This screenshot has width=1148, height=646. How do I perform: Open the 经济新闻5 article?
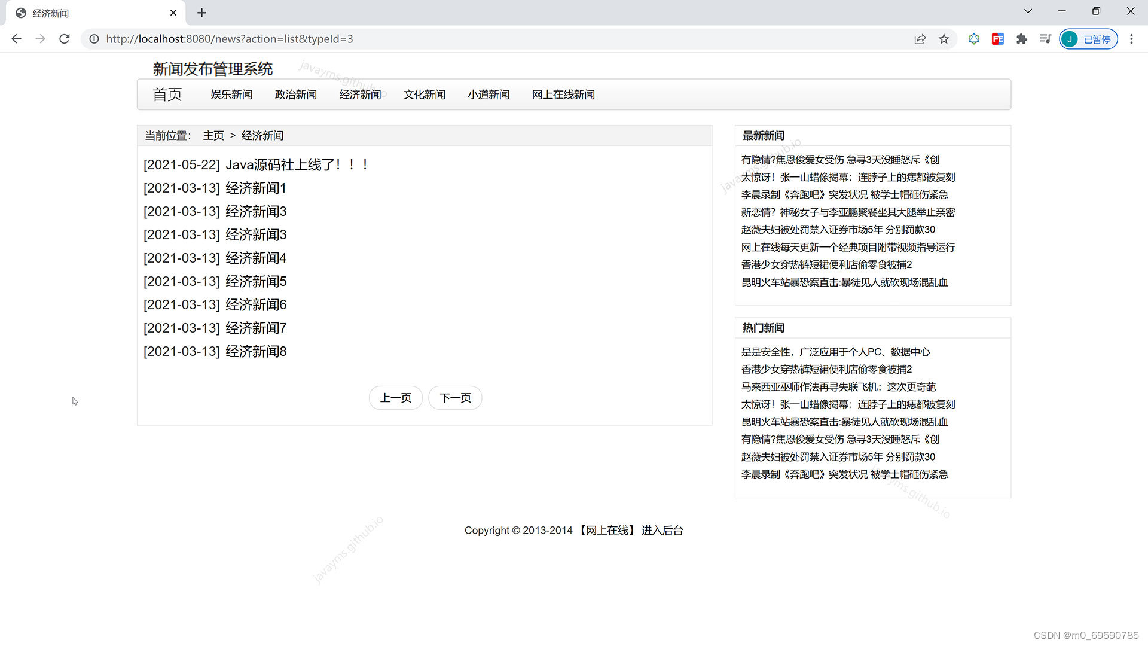pyautogui.click(x=256, y=281)
